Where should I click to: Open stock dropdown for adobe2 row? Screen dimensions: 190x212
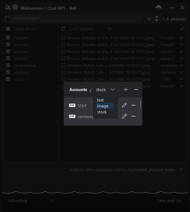tap(182, 58)
